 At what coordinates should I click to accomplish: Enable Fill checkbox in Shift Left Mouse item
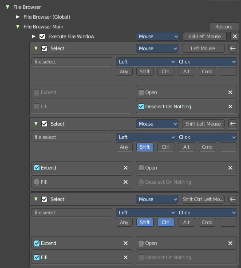coord(37,182)
